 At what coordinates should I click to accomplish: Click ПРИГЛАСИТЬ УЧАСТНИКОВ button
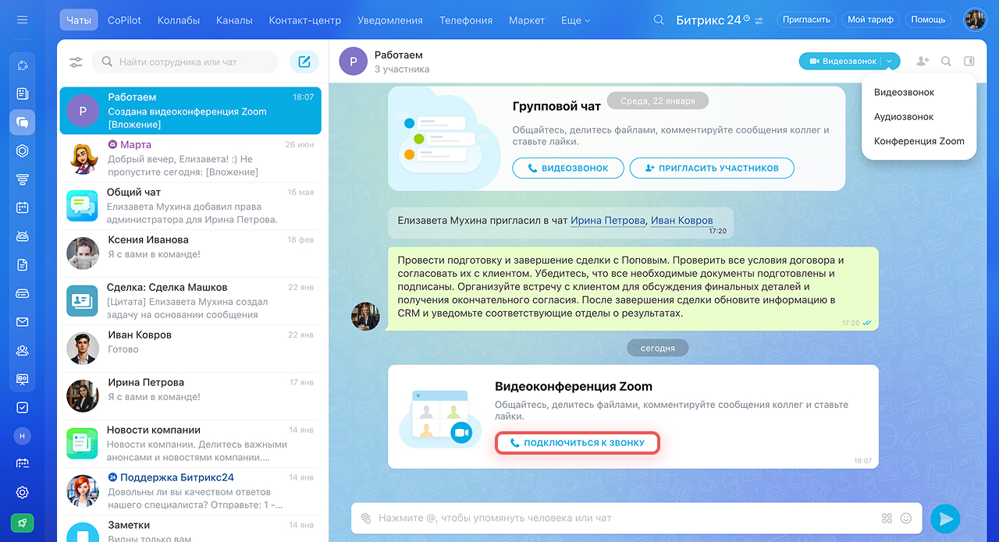pyautogui.click(x=712, y=168)
